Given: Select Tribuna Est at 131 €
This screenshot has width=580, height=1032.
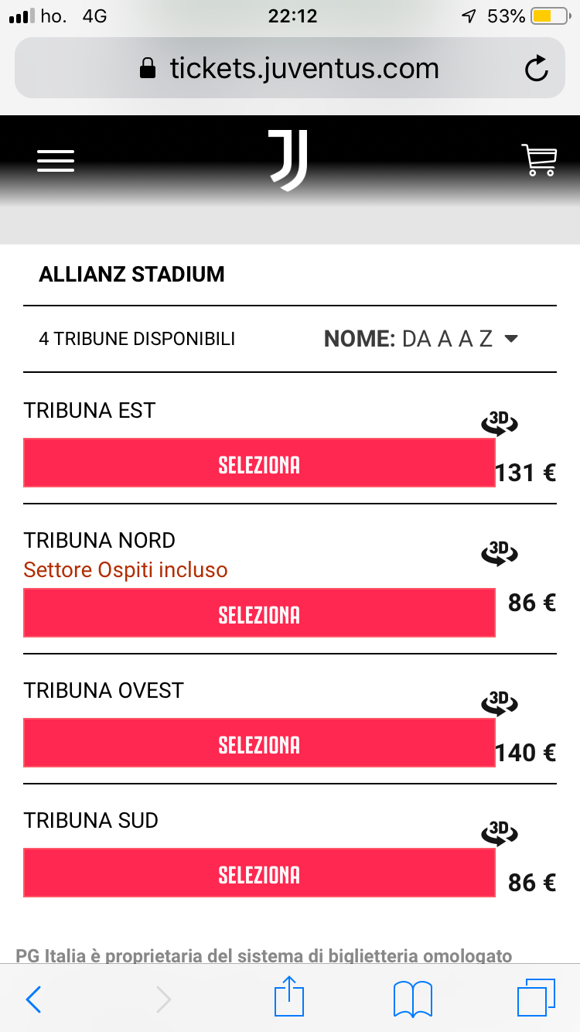Looking at the screenshot, I should coord(259,463).
